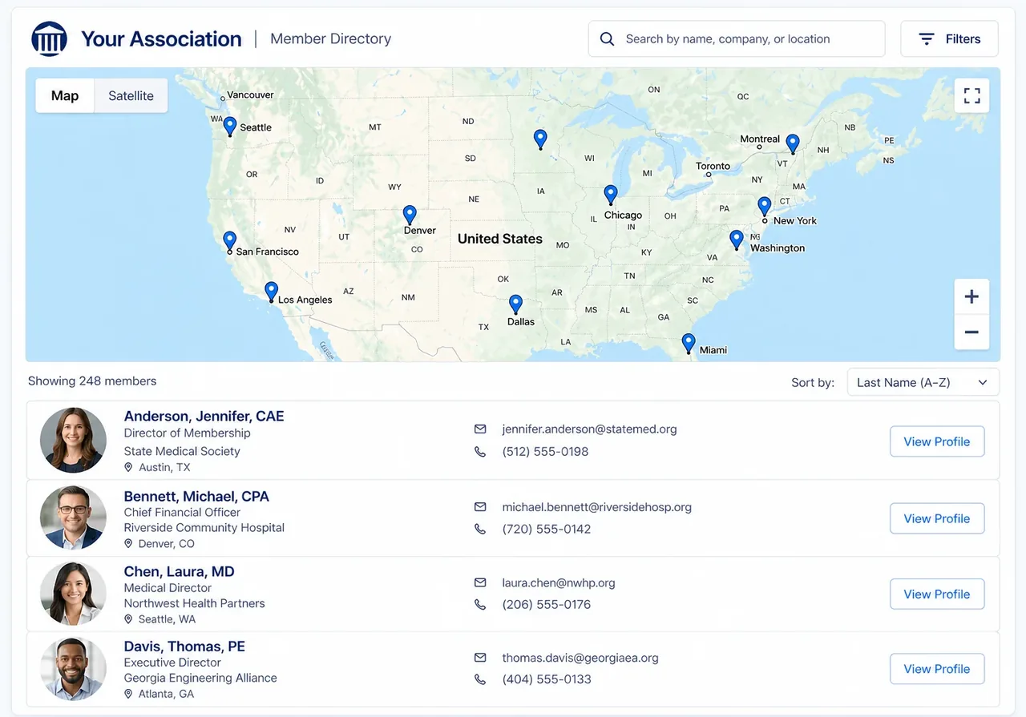Click email jennifer.anderson@statemed.org
1026x717 pixels.
tap(589, 429)
